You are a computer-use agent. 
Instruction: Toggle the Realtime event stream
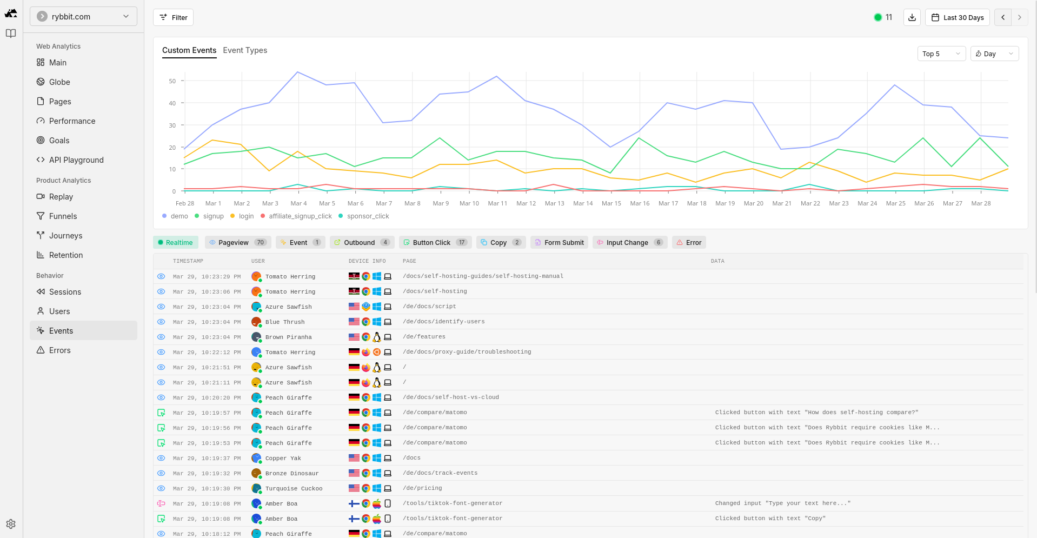(175, 242)
